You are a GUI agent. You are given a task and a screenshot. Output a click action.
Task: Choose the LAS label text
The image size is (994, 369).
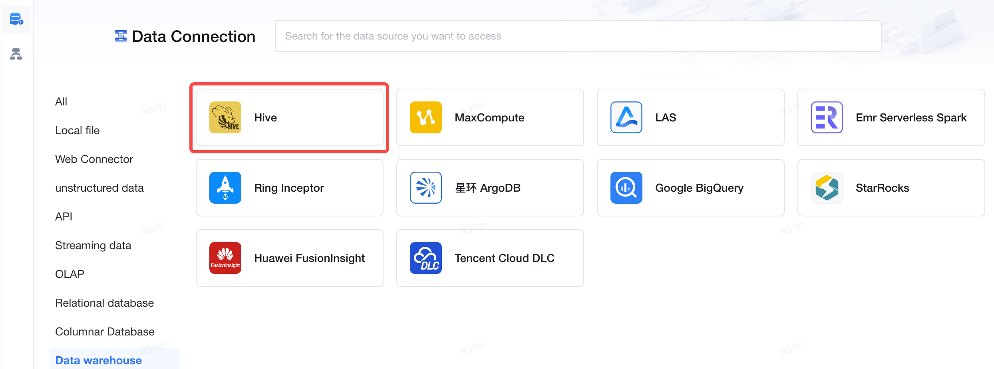click(666, 117)
